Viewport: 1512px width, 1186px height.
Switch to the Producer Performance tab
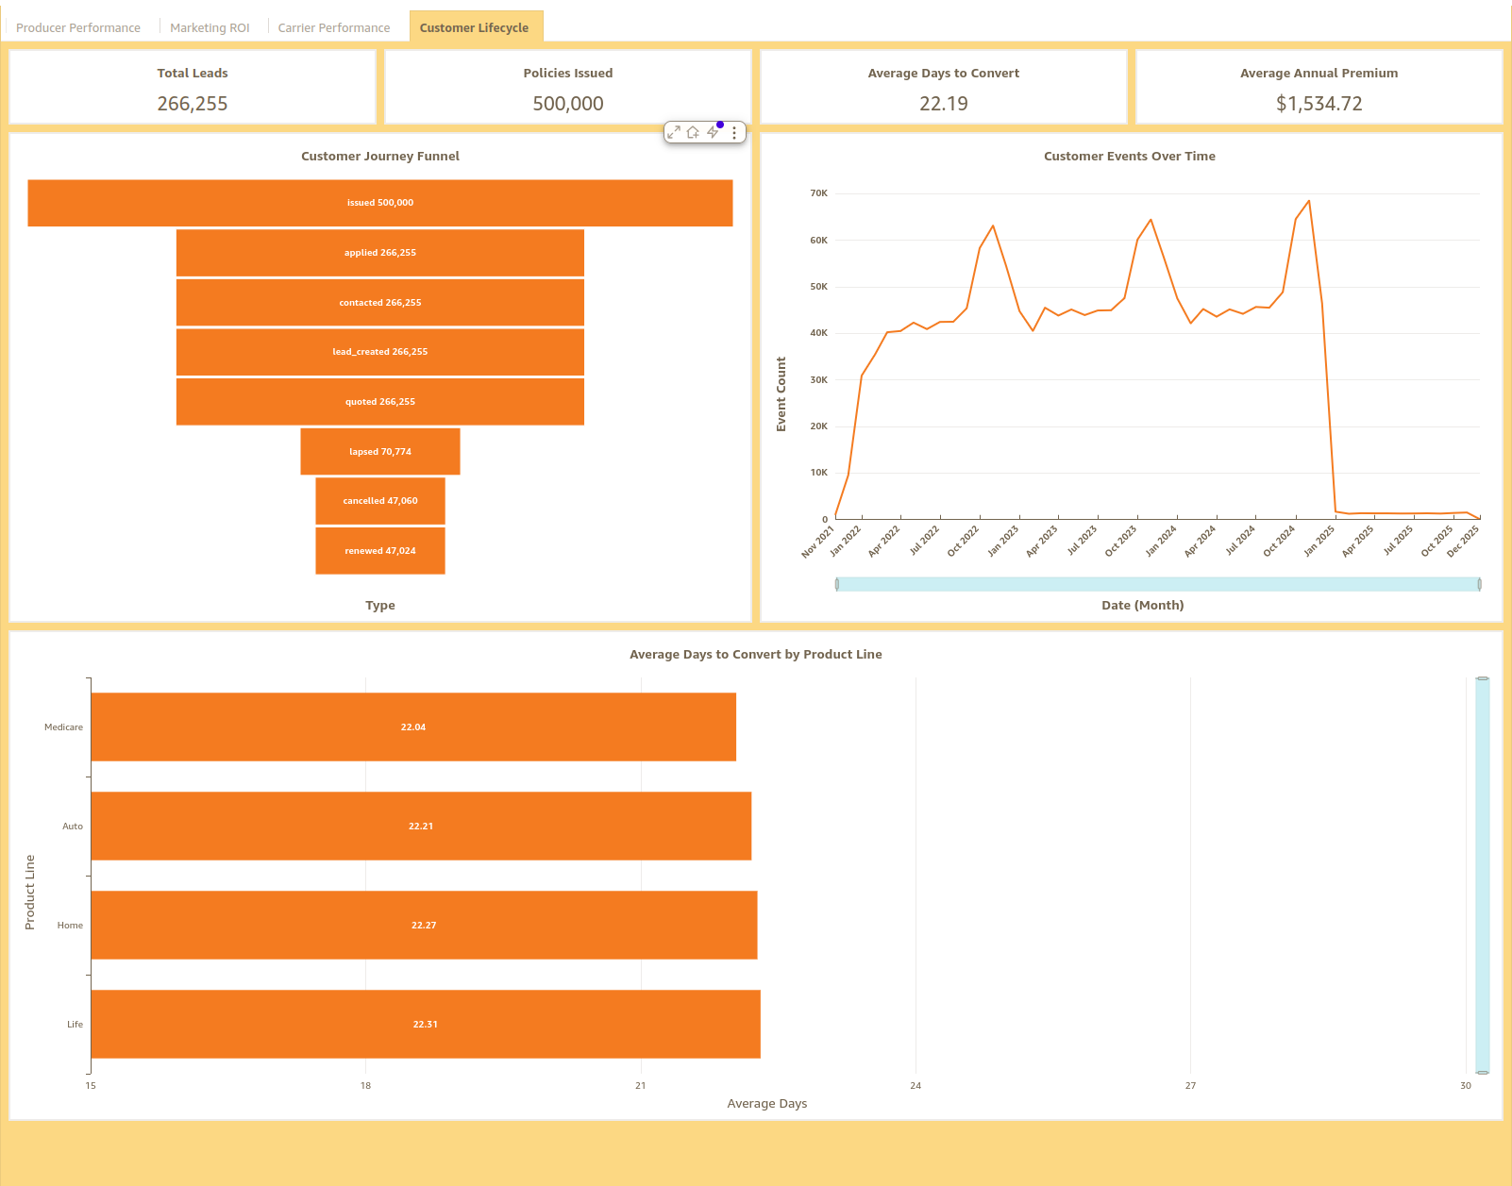[x=78, y=27]
